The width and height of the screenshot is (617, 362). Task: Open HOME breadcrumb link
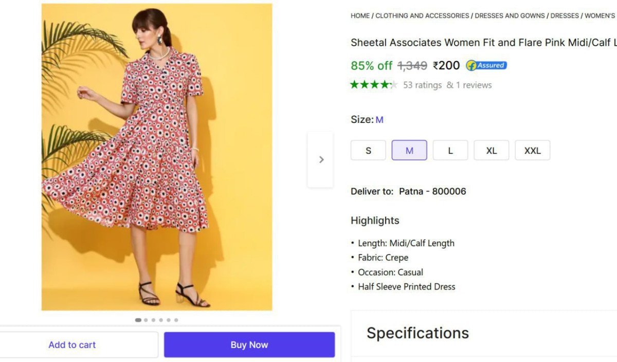tap(360, 16)
